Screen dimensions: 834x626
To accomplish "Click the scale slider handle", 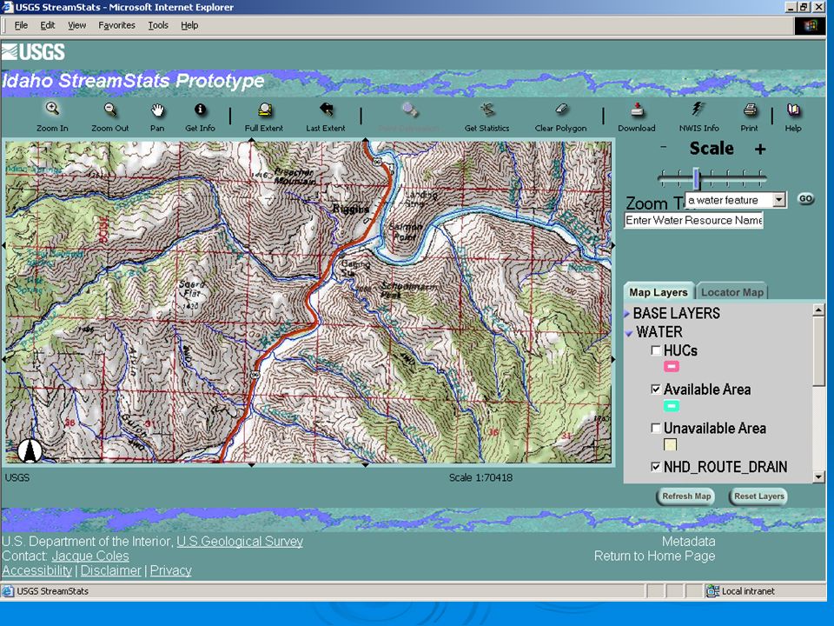I will (696, 177).
